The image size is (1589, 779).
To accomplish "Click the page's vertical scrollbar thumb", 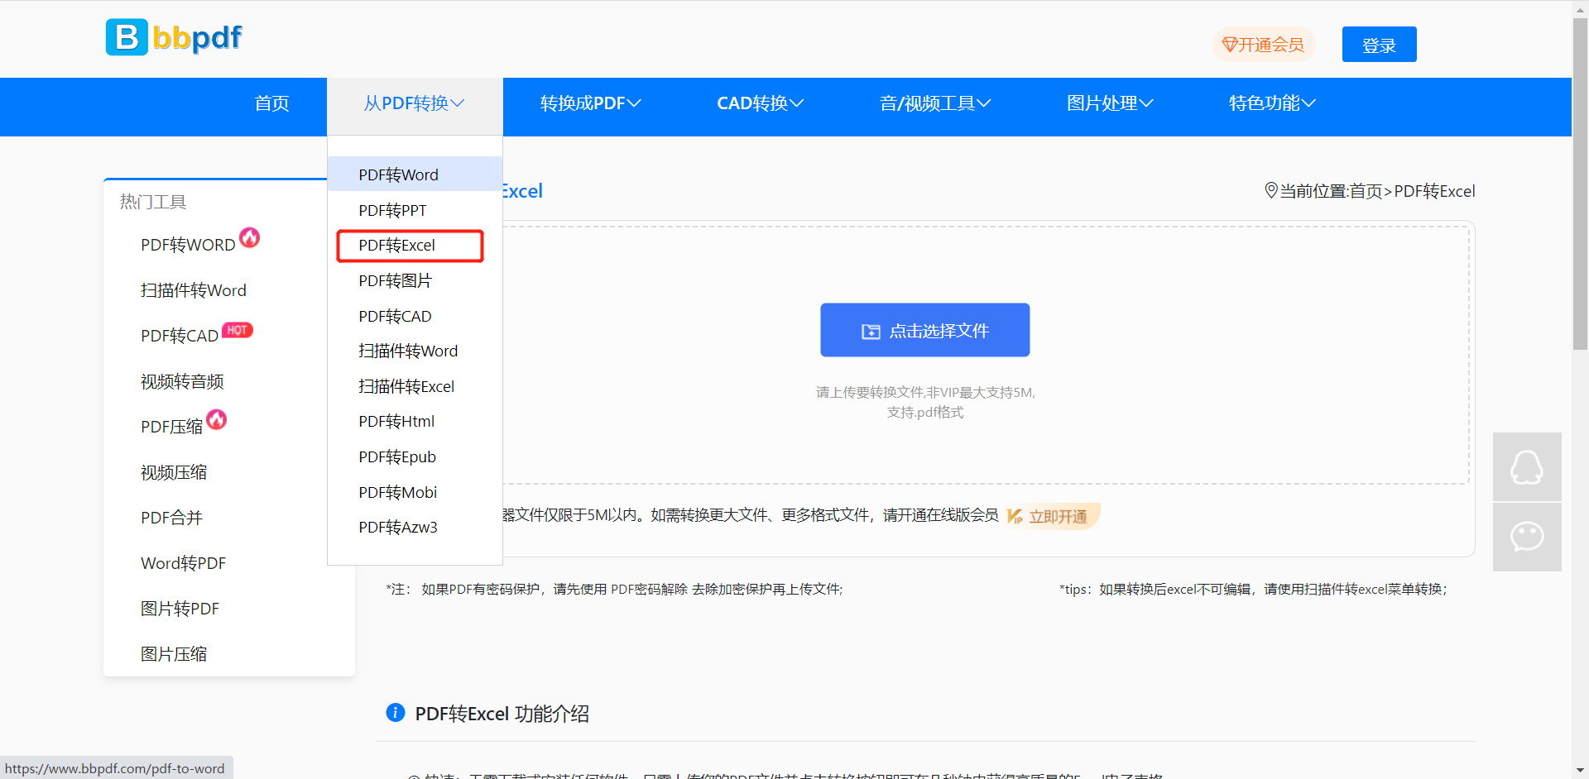I will (1580, 184).
